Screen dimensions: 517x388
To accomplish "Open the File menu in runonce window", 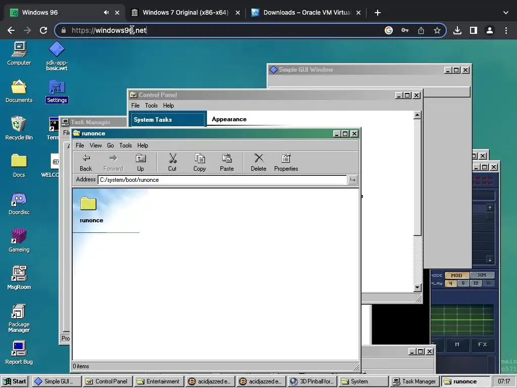I will (x=80, y=145).
